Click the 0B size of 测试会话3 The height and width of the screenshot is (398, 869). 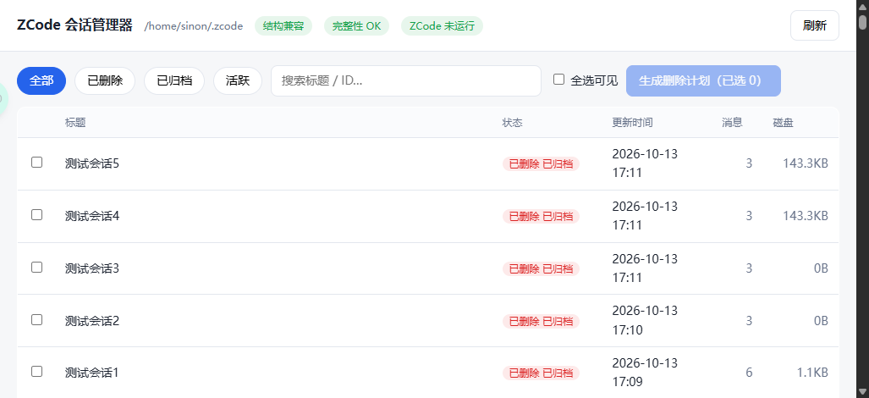click(x=821, y=268)
